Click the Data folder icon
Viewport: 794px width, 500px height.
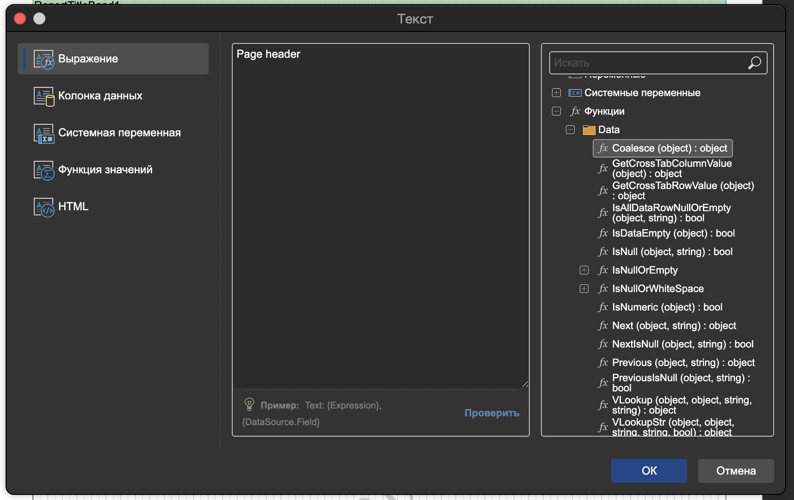tap(589, 130)
